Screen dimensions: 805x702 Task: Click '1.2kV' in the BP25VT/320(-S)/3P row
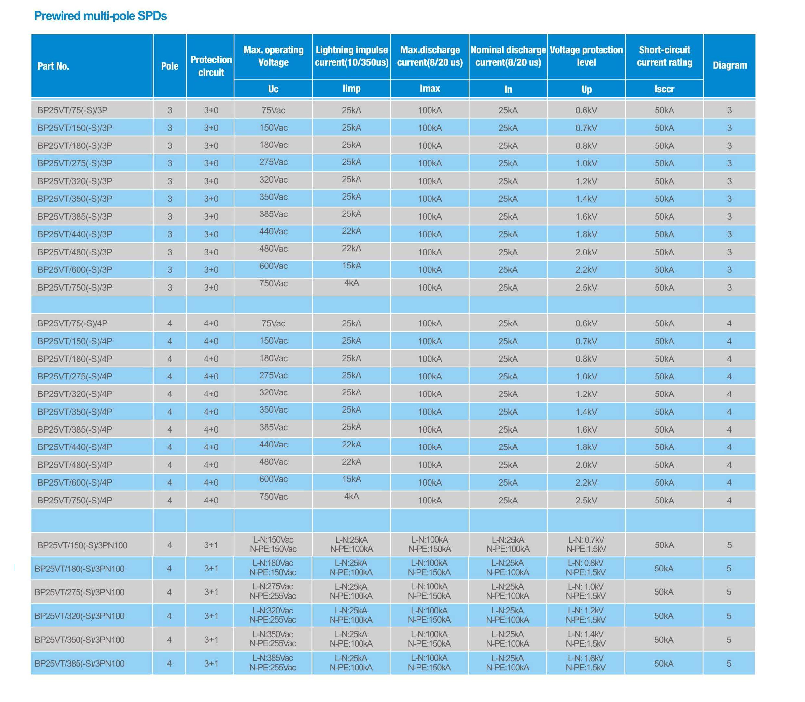586,181
